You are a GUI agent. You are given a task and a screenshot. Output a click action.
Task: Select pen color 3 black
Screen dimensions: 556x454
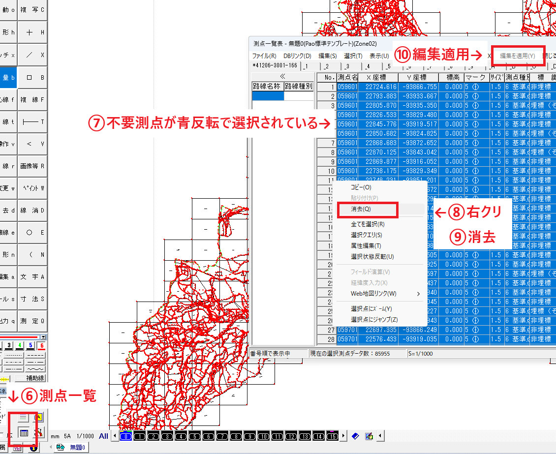[9, 345]
